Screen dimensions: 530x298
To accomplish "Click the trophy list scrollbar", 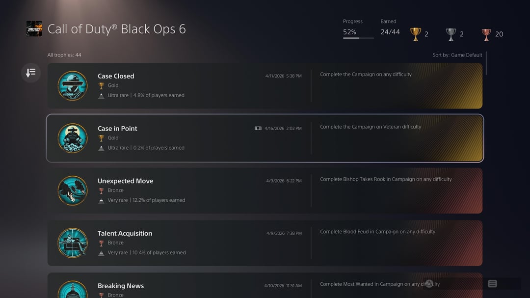I will (486, 63).
